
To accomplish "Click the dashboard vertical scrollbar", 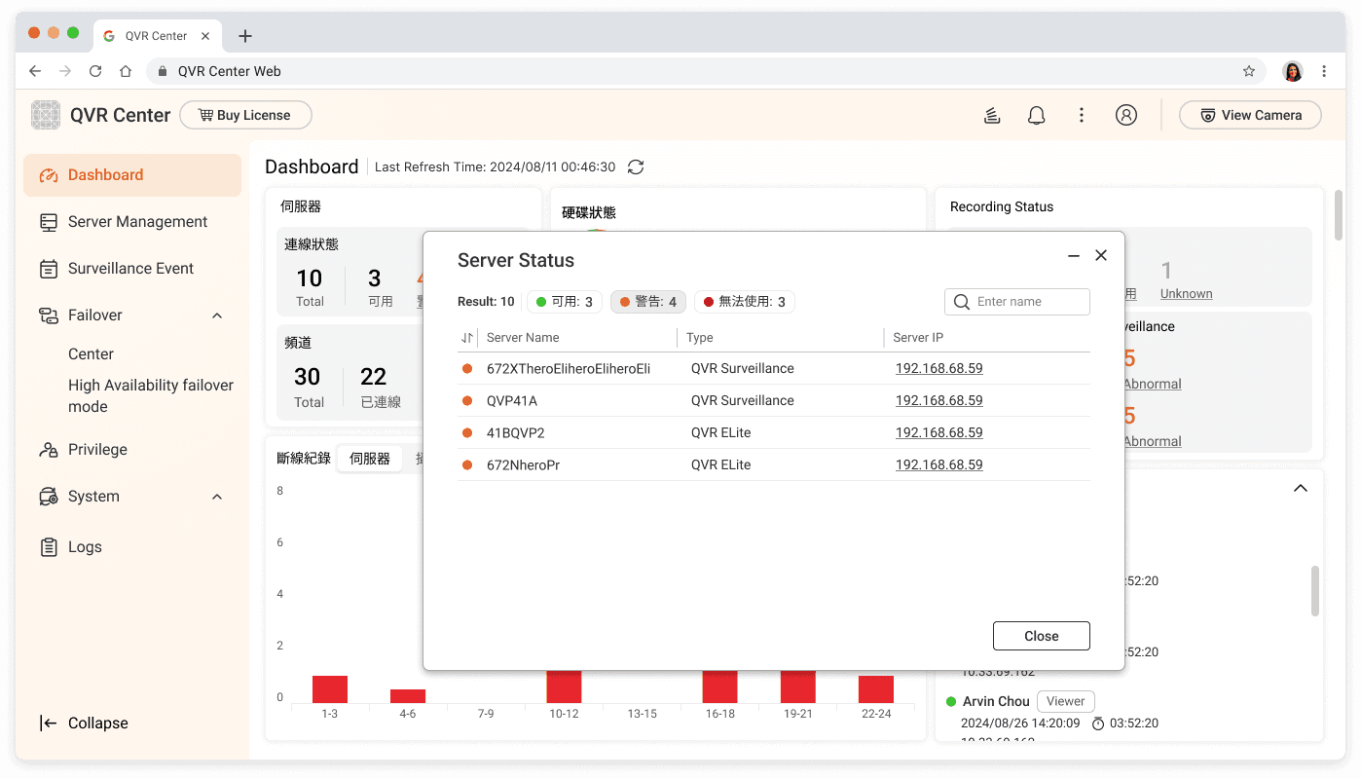I will click(1339, 214).
